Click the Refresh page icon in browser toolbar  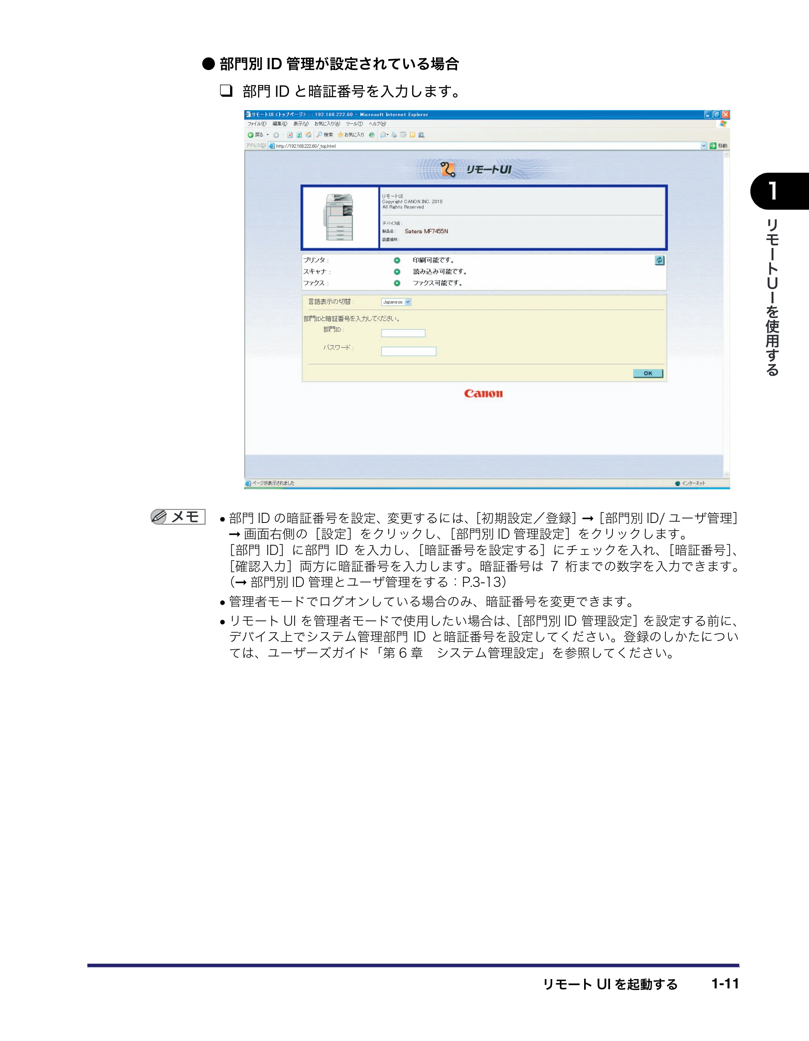point(299,135)
